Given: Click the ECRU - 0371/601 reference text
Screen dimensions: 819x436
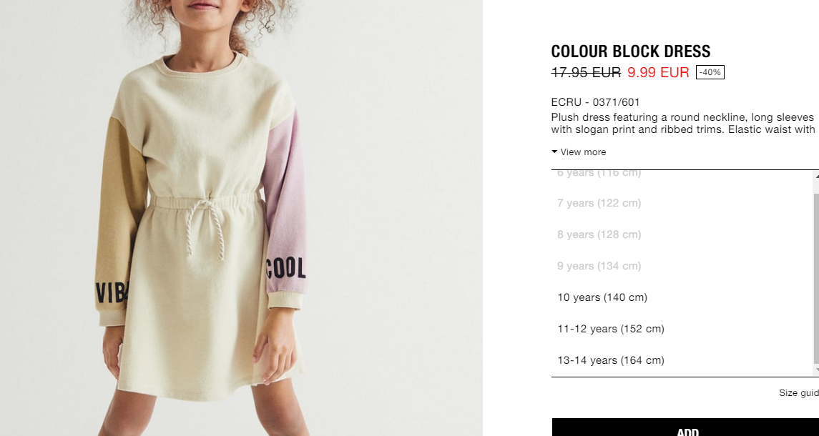Looking at the screenshot, I should pos(595,102).
